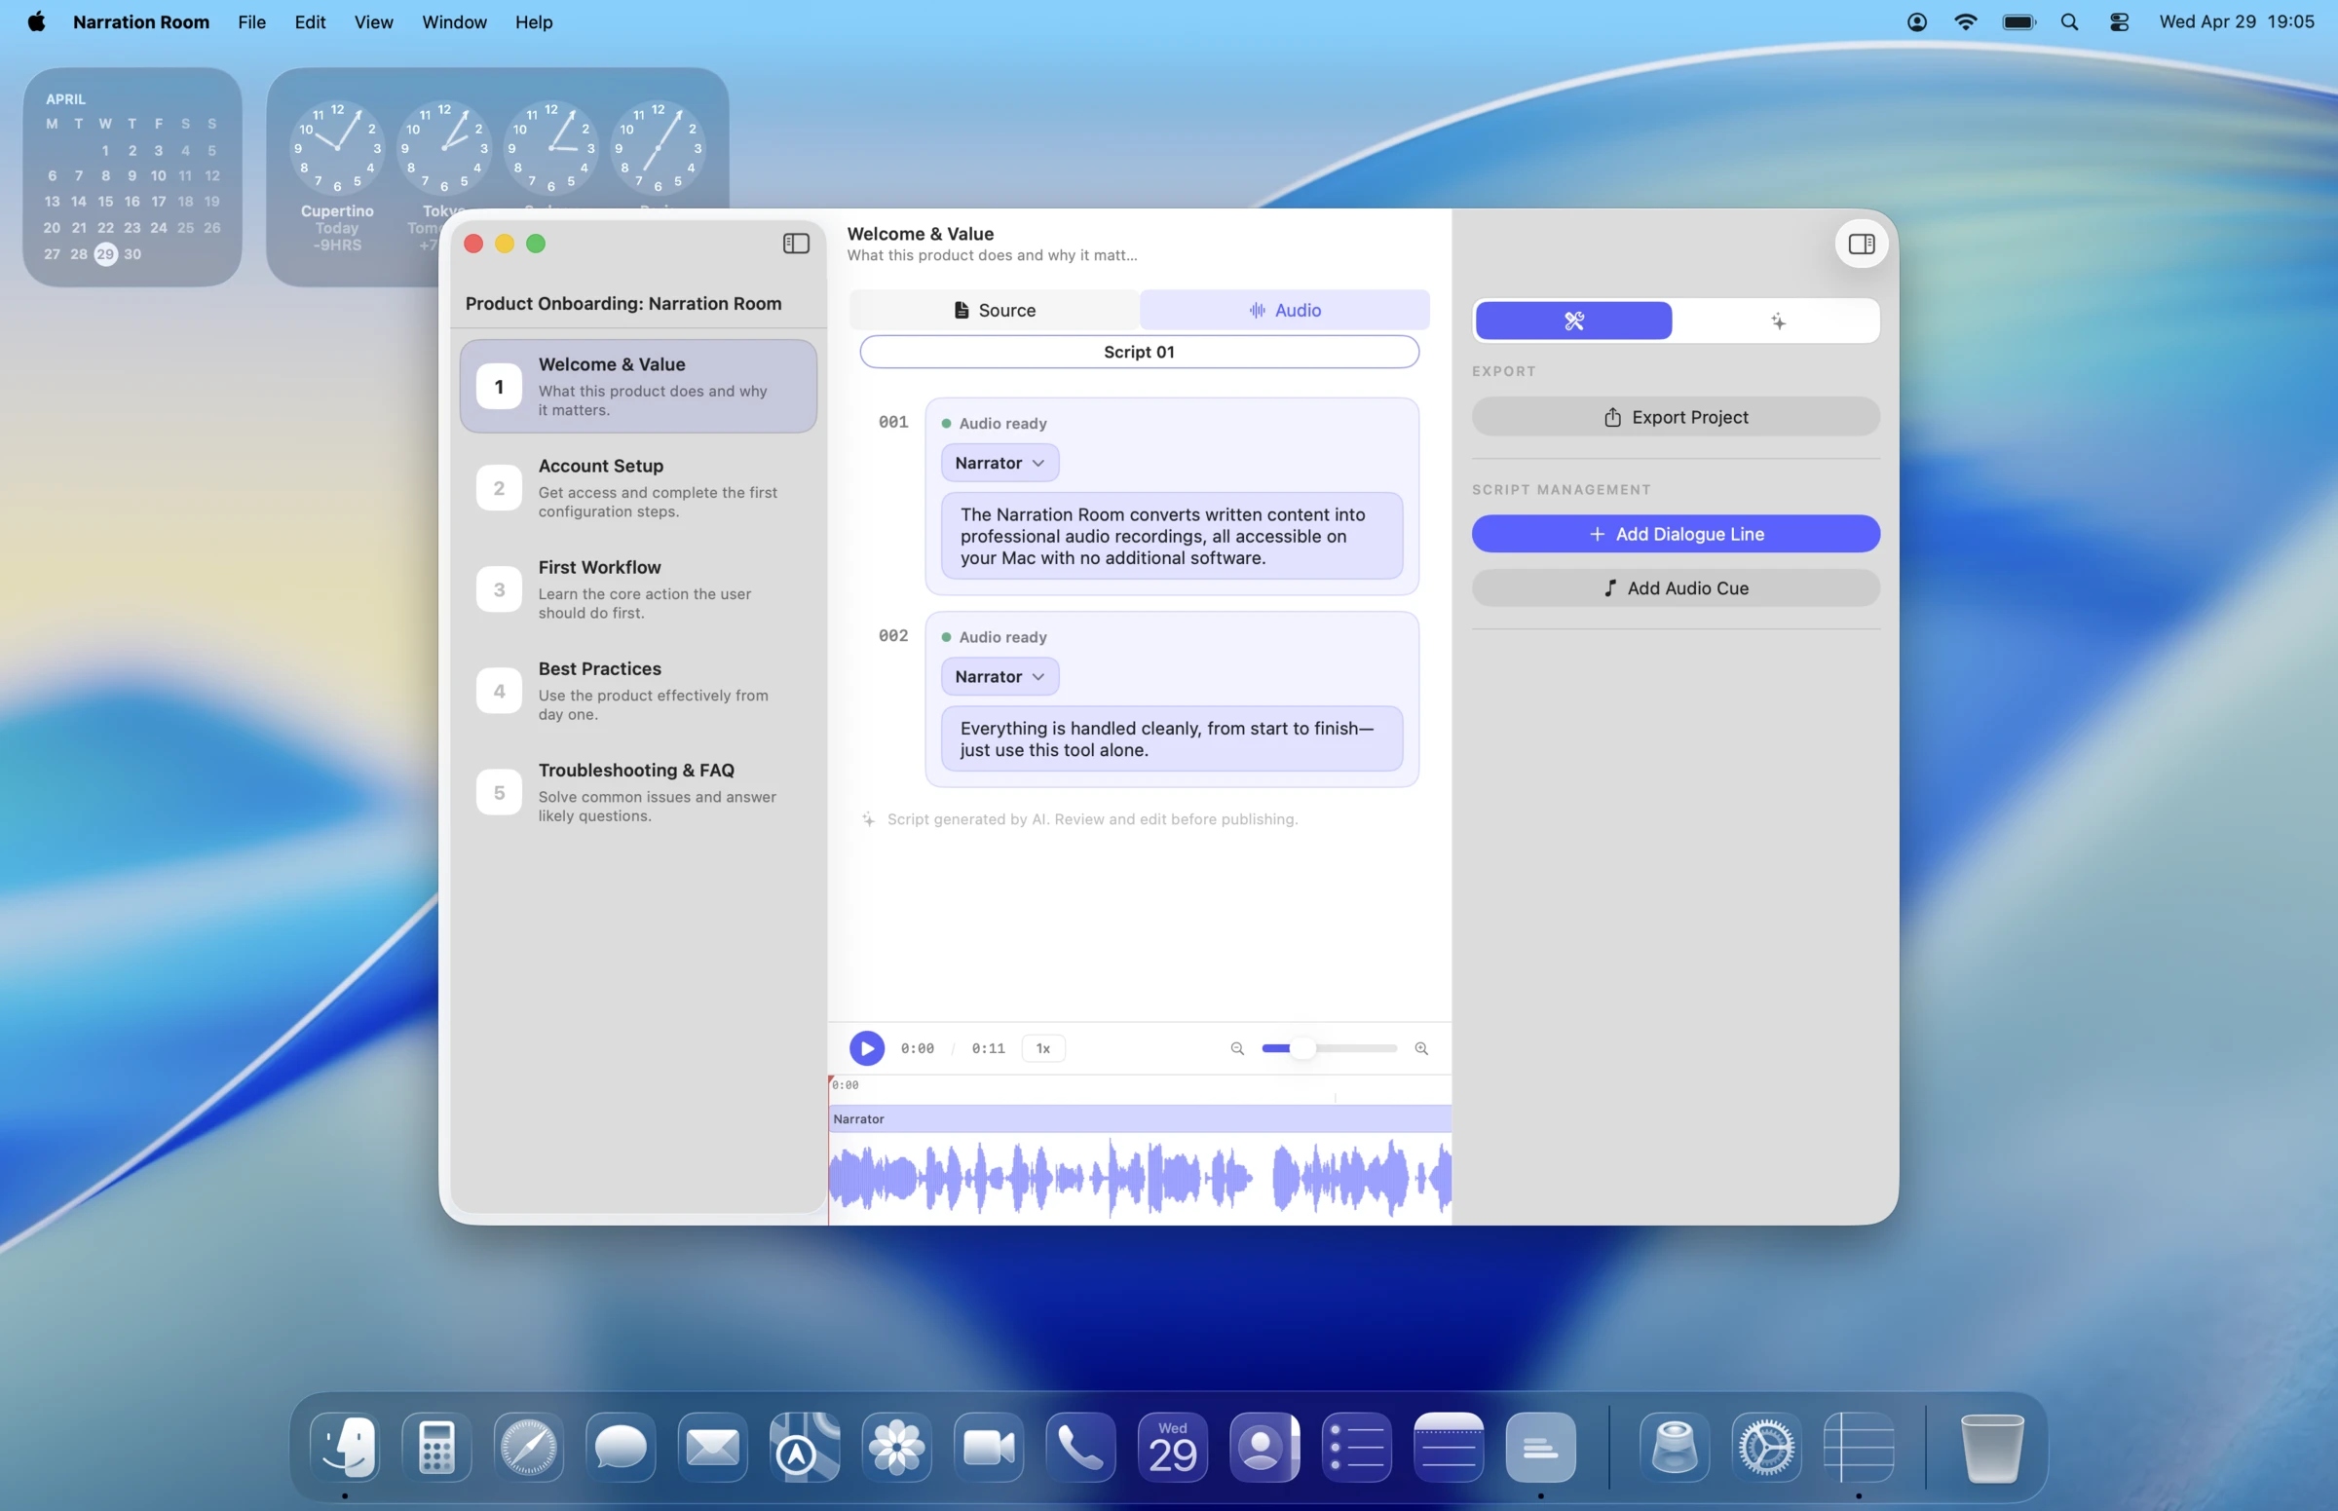Select the Account Setup section

tap(638, 488)
